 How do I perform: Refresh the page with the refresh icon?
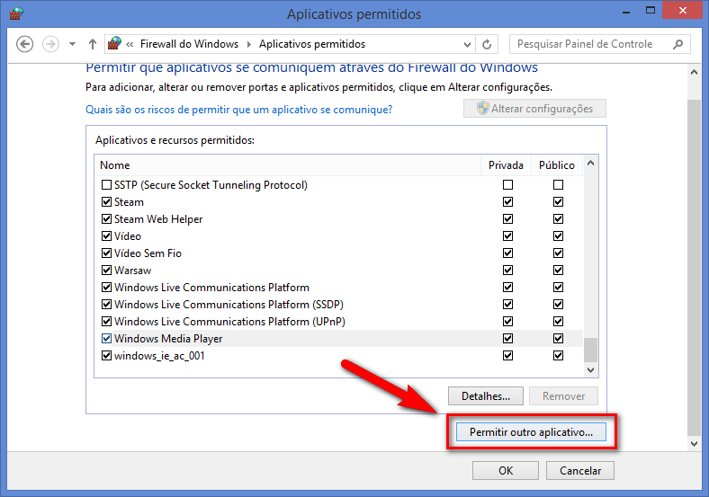point(487,44)
